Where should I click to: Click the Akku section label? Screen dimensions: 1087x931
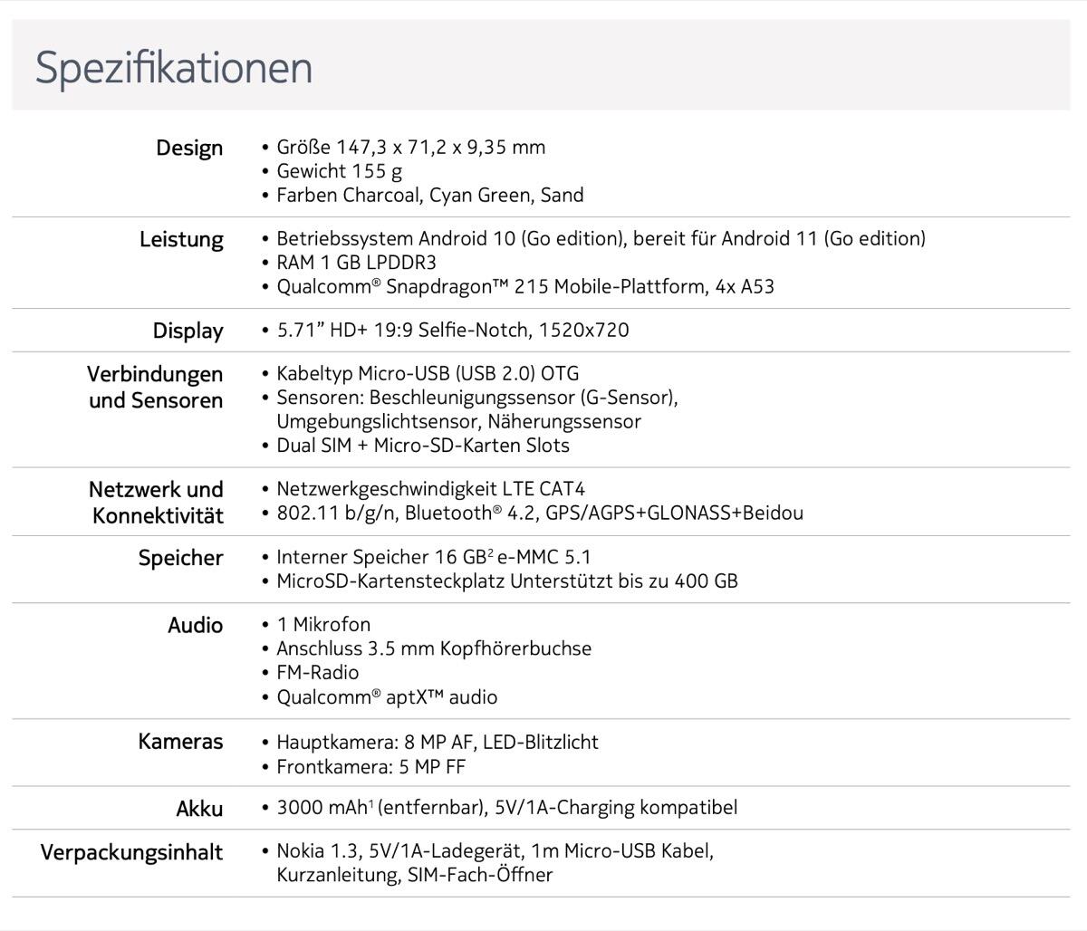199,809
